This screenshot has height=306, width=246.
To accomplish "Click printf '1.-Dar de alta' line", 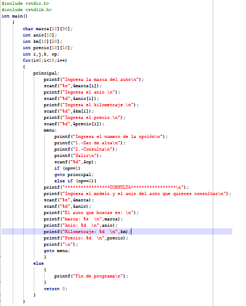I will point(90,143).
